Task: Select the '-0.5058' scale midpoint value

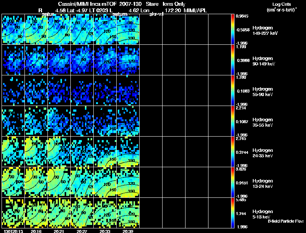Action: tap(243, 30)
